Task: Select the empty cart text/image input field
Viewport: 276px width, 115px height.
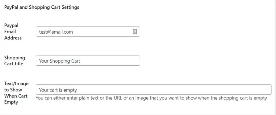Action: click(153, 90)
